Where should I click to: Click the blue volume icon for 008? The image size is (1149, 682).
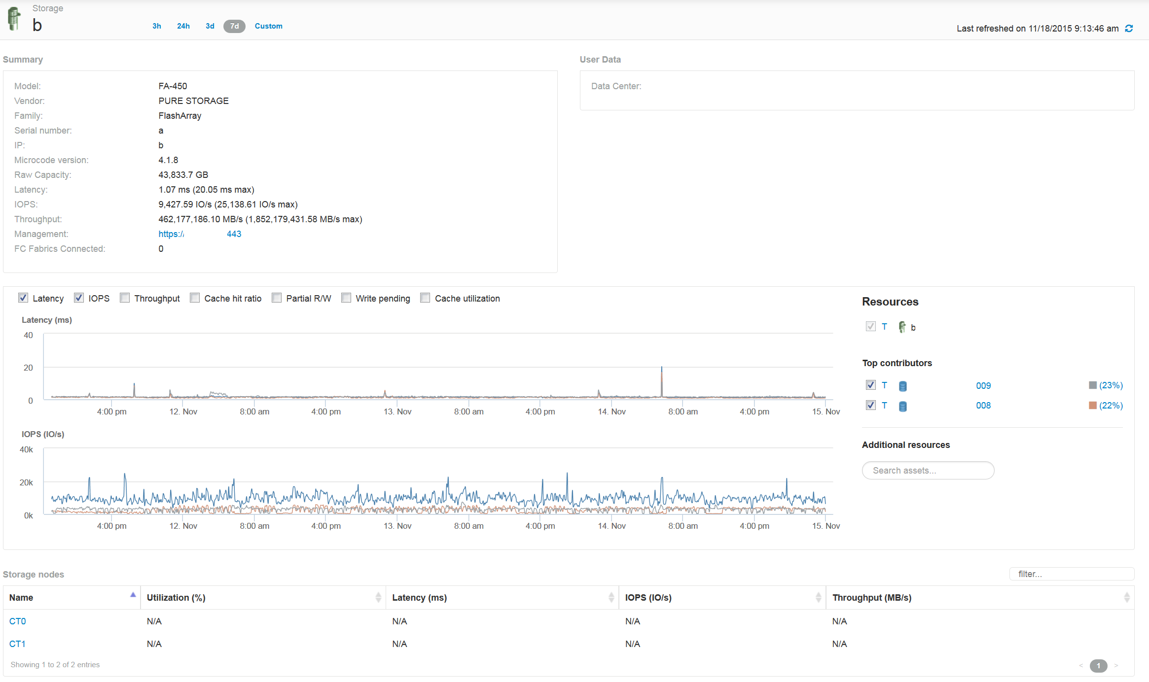click(902, 407)
